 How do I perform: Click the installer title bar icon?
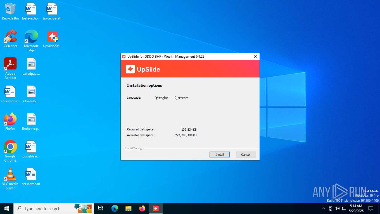pyautogui.click(x=124, y=57)
